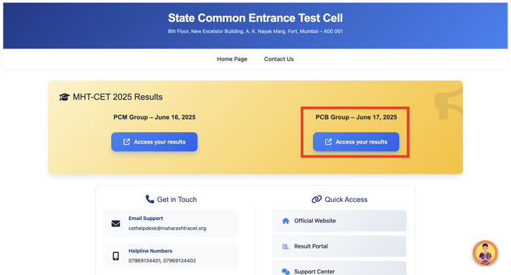This screenshot has height=275, width=511.
Task: Click the State Common Entrance Test Cell title
Action: (x=255, y=18)
